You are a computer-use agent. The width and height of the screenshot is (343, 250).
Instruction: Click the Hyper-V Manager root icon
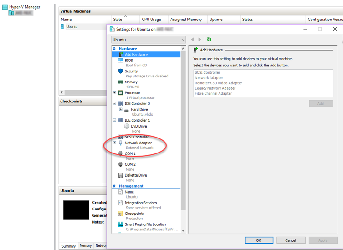5,7
